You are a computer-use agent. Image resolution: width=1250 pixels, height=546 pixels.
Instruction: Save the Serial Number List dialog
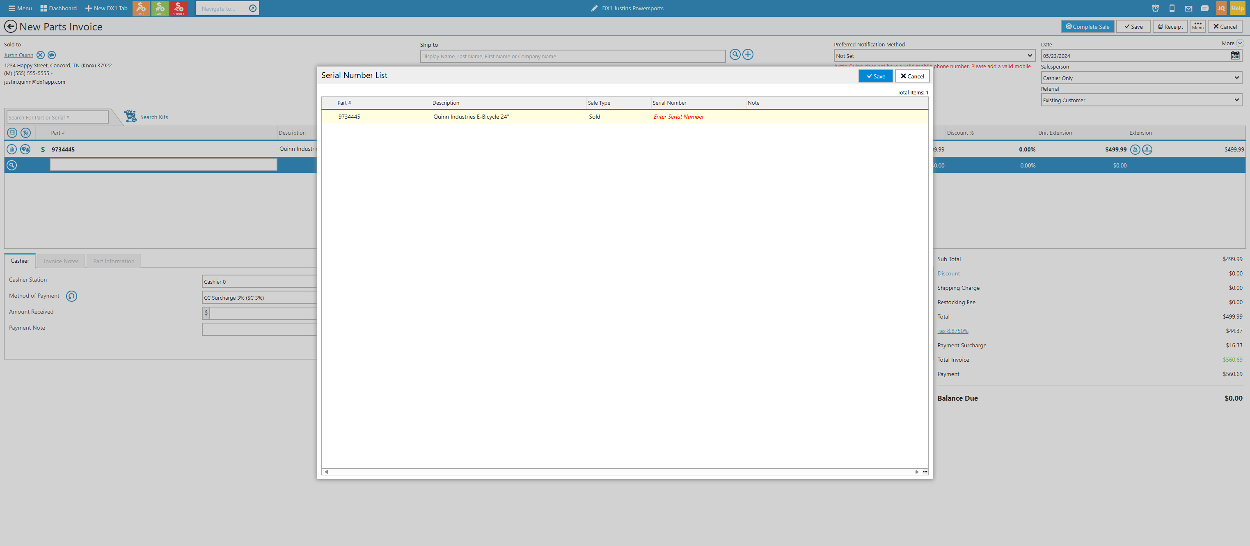pyautogui.click(x=875, y=76)
